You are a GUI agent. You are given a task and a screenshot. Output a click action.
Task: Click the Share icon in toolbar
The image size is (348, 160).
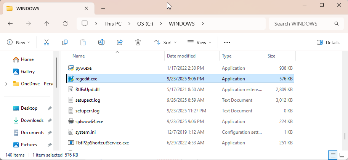(x=120, y=42)
